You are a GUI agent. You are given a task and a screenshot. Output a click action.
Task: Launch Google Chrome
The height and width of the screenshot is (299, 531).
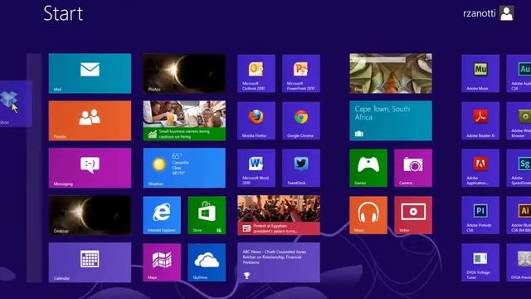(x=301, y=120)
